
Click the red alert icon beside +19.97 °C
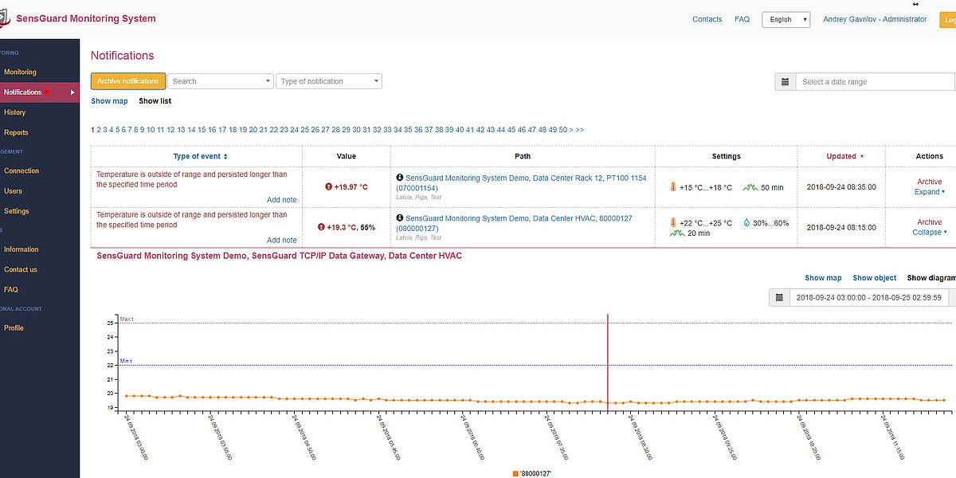point(328,187)
